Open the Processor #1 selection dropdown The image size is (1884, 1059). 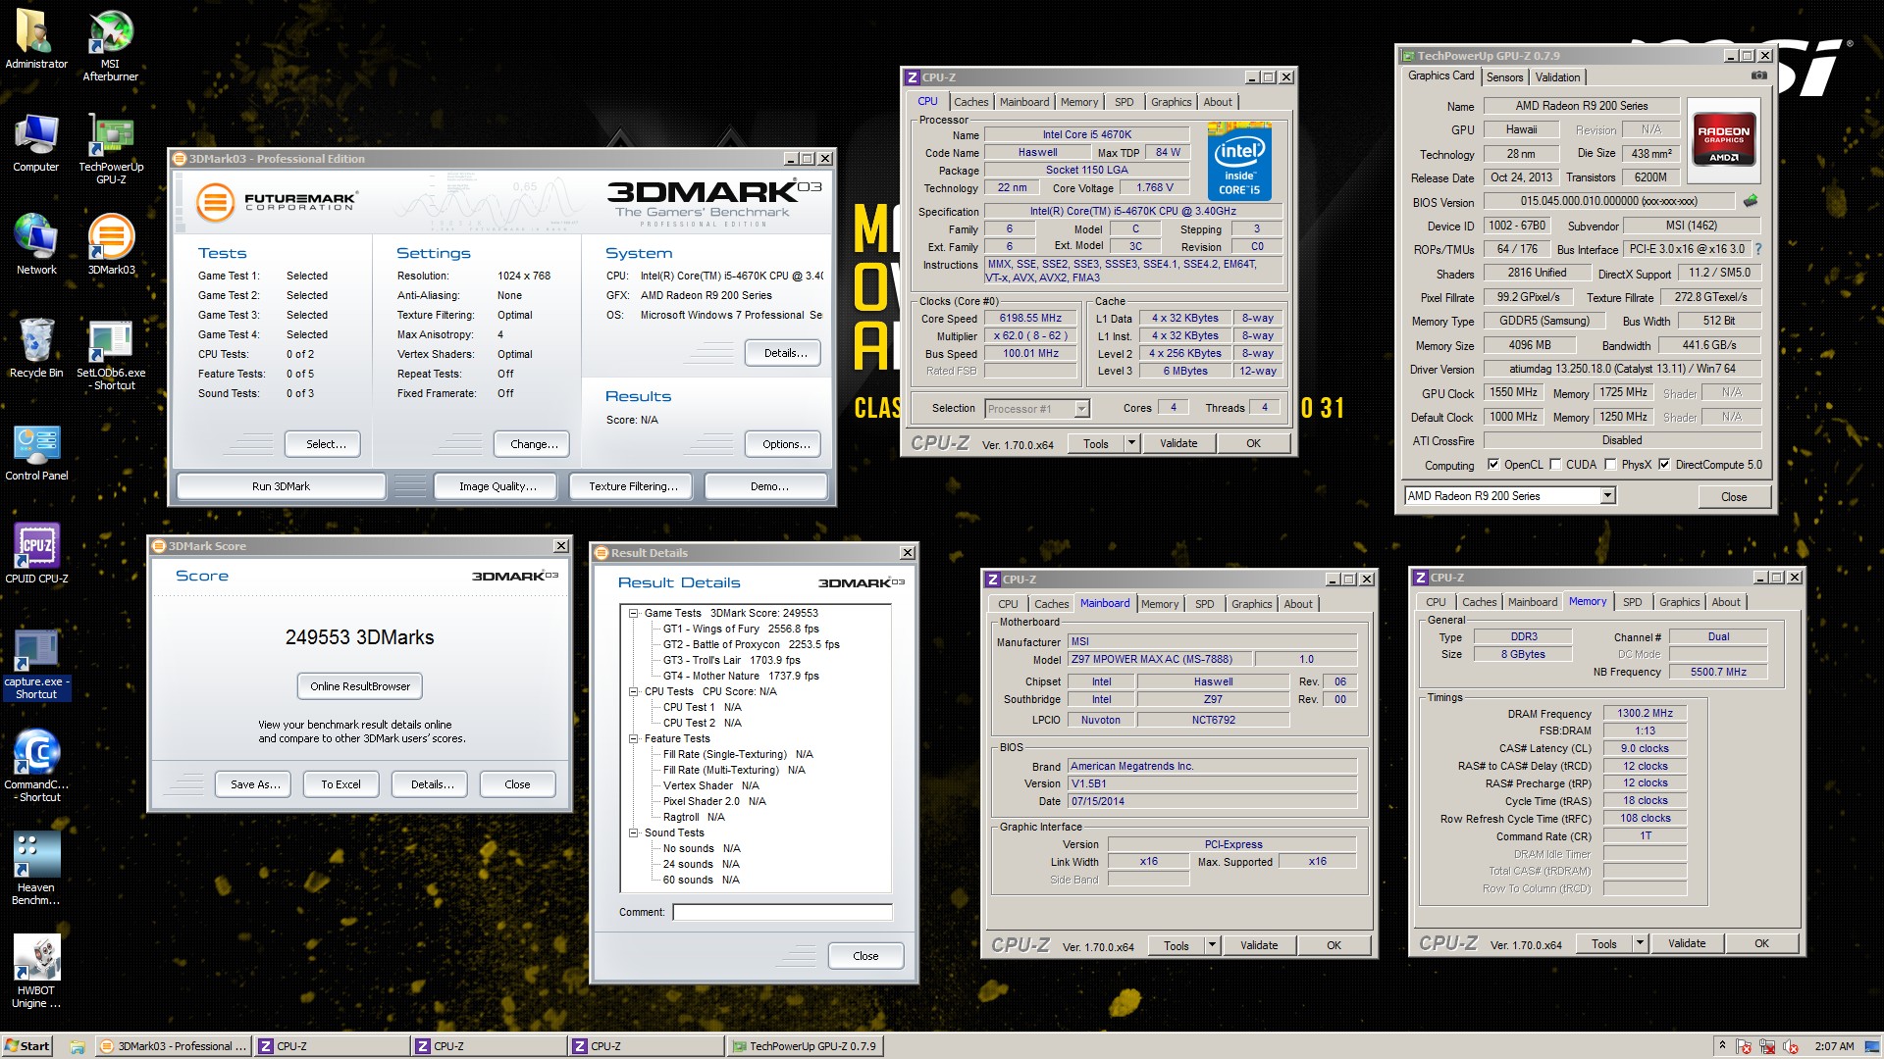click(x=1081, y=409)
